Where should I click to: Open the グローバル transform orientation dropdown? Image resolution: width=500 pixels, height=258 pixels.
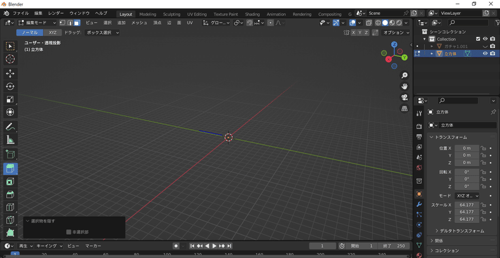click(216, 22)
